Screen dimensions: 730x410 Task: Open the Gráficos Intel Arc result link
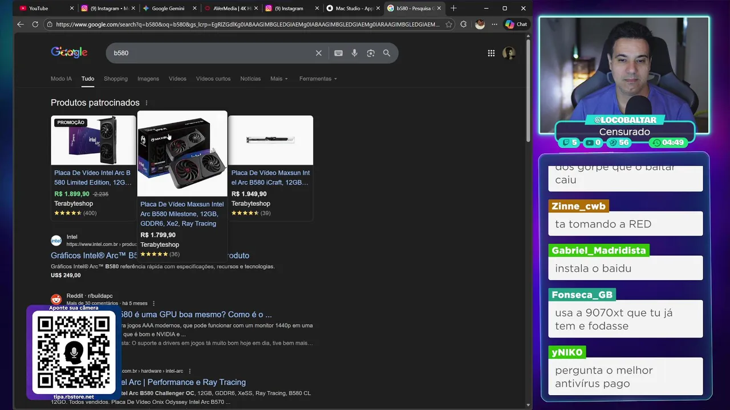(x=150, y=256)
